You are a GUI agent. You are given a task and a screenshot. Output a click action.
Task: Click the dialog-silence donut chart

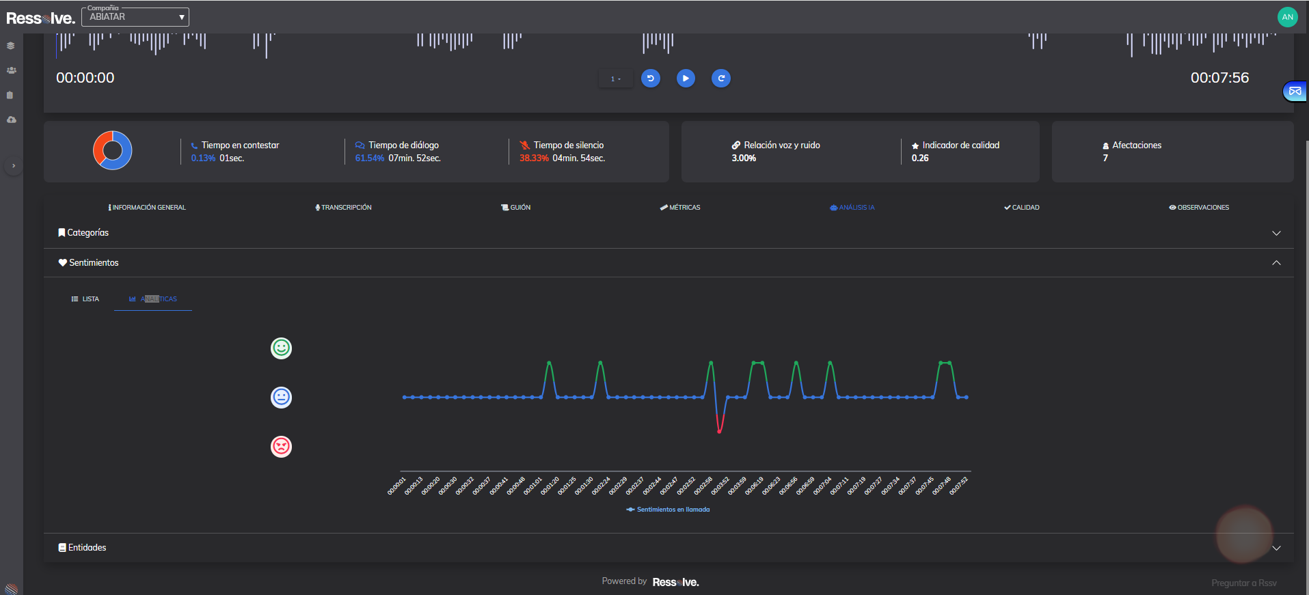click(x=112, y=150)
